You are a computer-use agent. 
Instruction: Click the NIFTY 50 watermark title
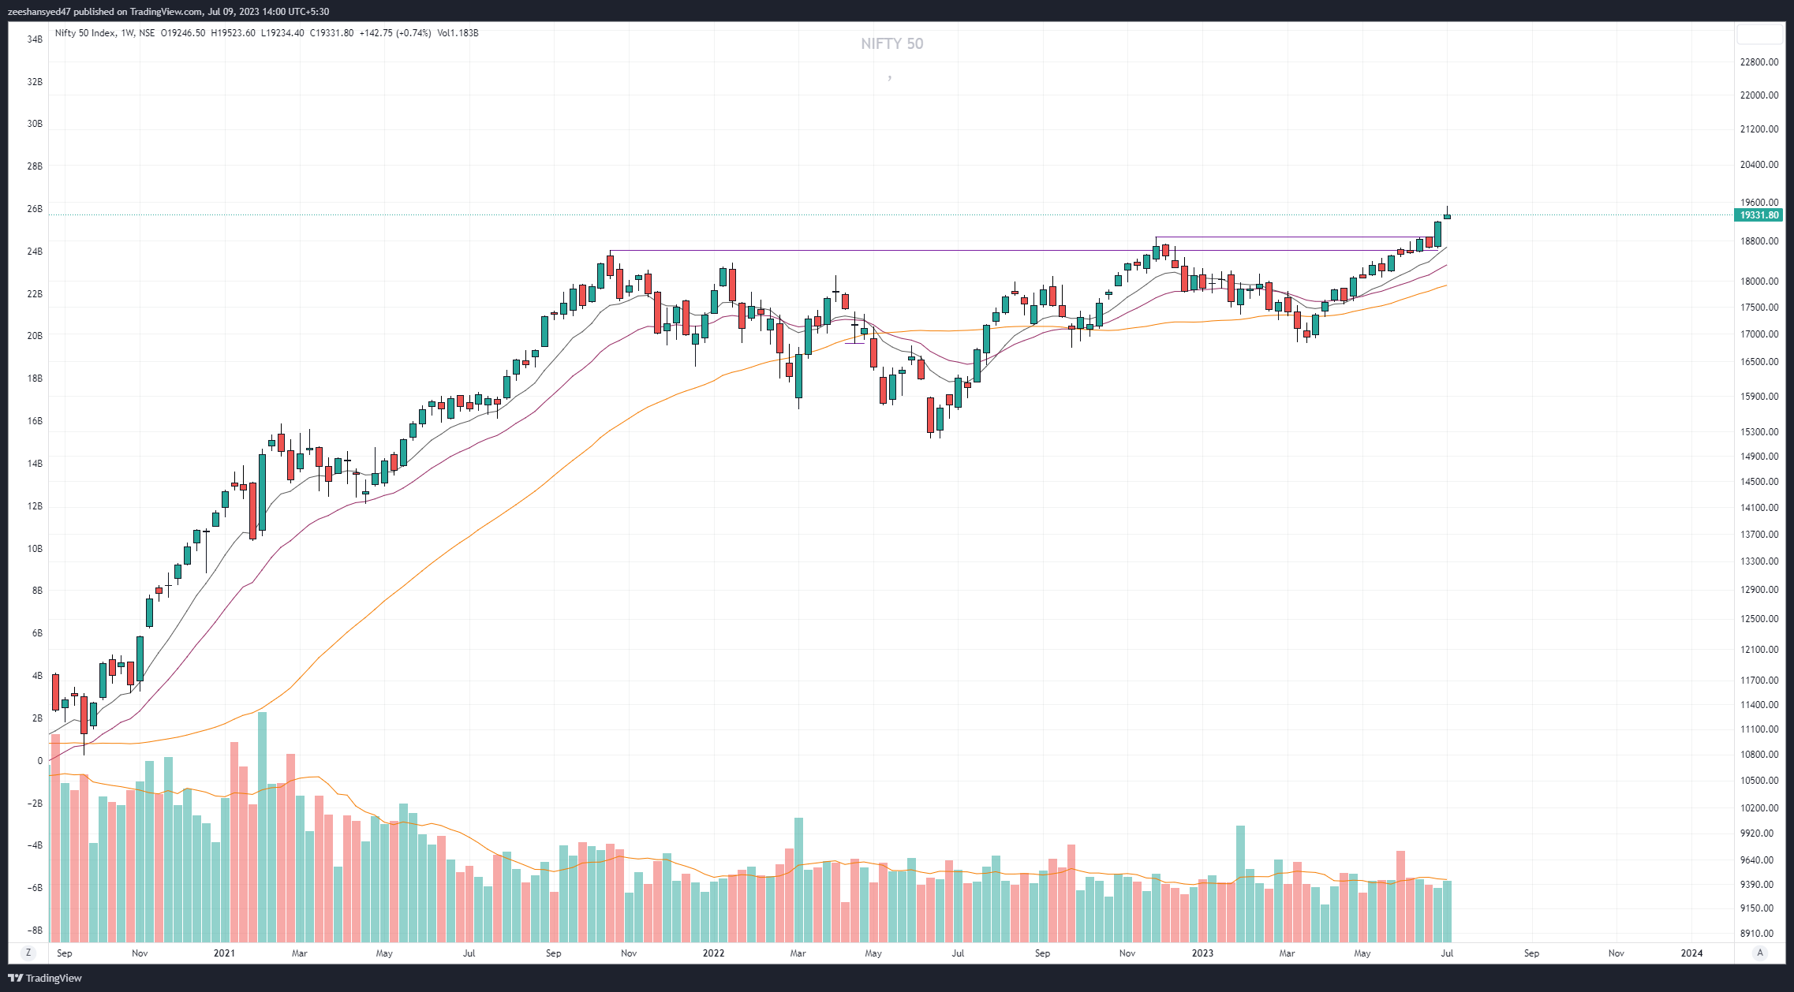point(891,44)
